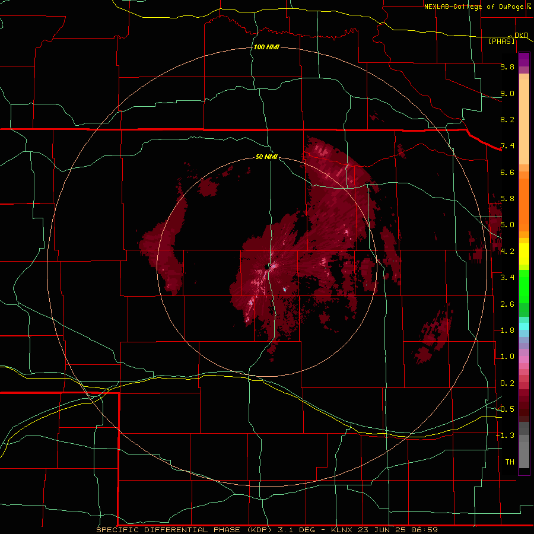The image size is (534, 534).
Task: Click the 8.2 value on the color scale
Action: coord(507,119)
